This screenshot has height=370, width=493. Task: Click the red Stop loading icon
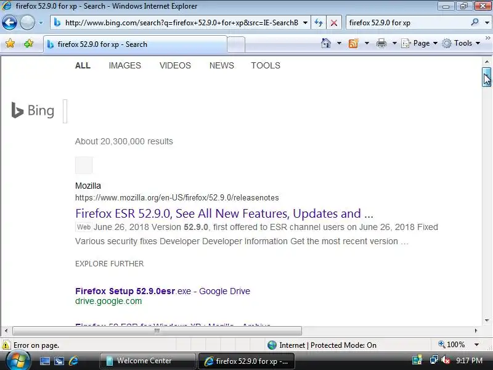[334, 23]
